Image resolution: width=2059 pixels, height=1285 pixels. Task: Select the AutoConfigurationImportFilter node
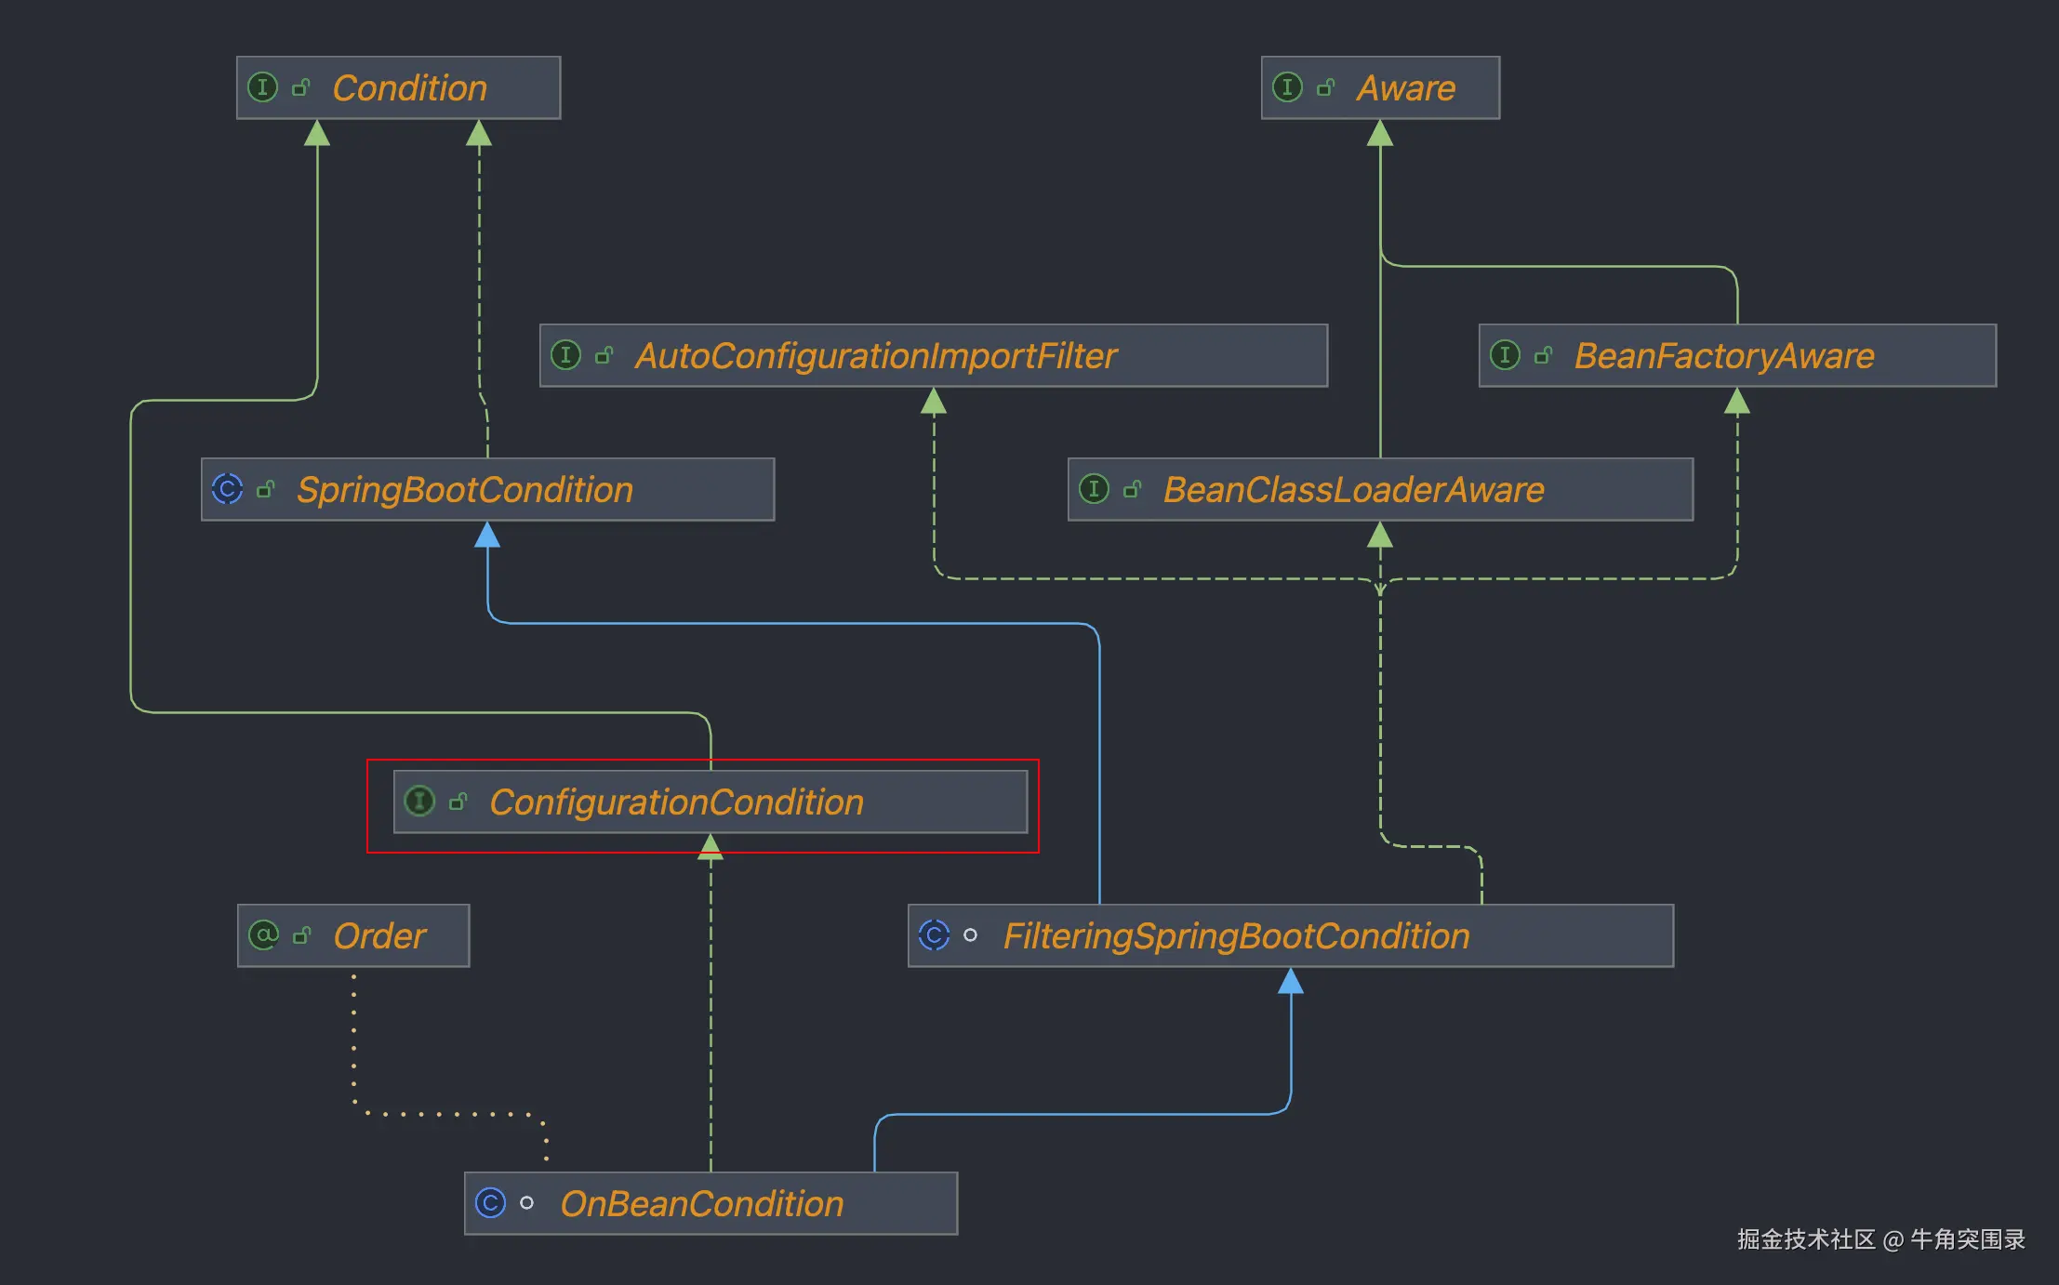coord(875,356)
